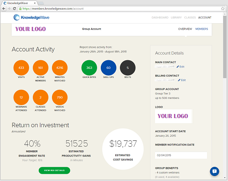Open Library in top navigation
Viewport: 228px width, 181px height.
(176, 17)
